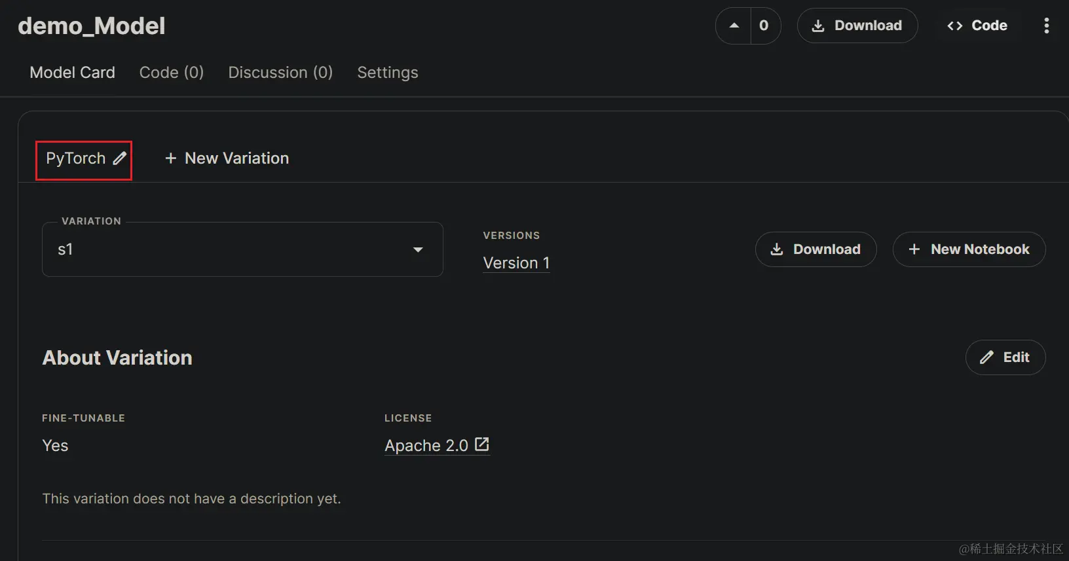The image size is (1069, 561).
Task: Go to the Discussion (0) tab
Action: (x=280, y=73)
